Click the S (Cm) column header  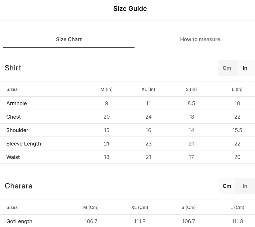click(188, 207)
